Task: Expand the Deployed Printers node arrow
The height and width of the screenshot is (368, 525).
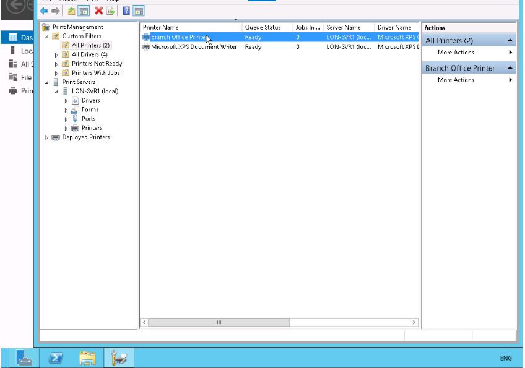Action: coord(47,137)
